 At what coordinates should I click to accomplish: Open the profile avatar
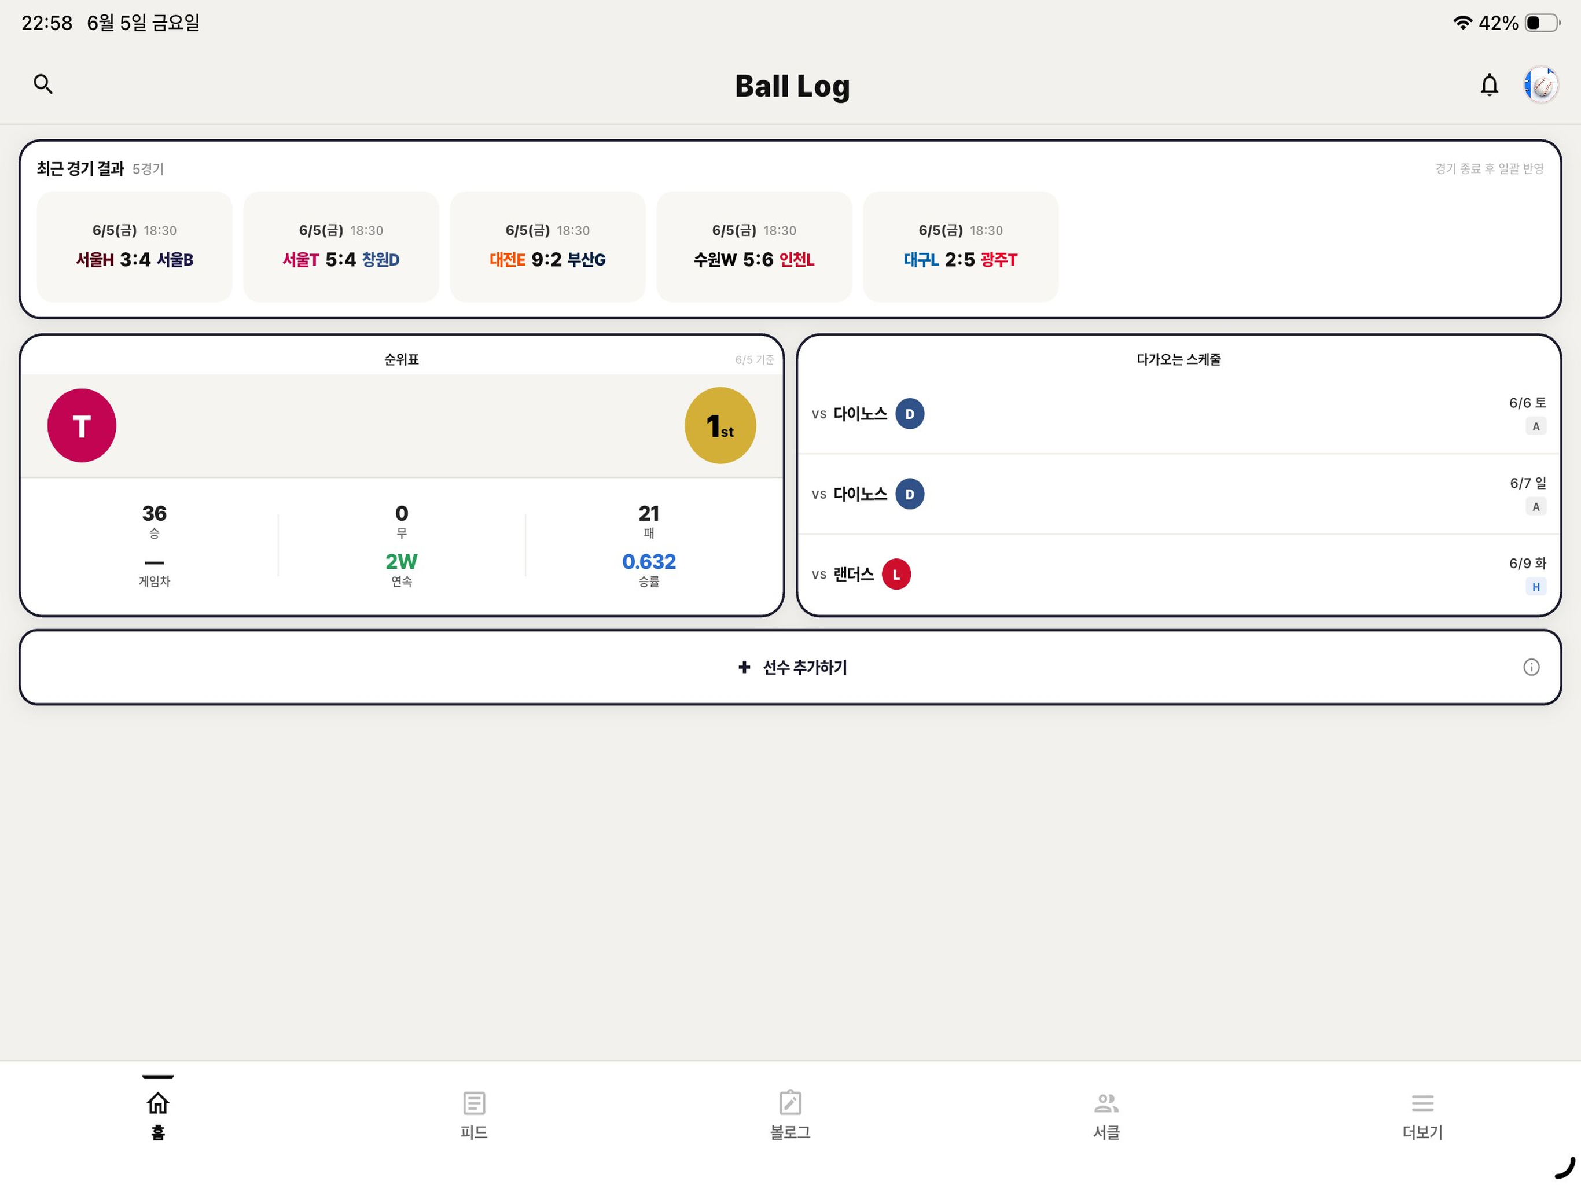(x=1540, y=85)
